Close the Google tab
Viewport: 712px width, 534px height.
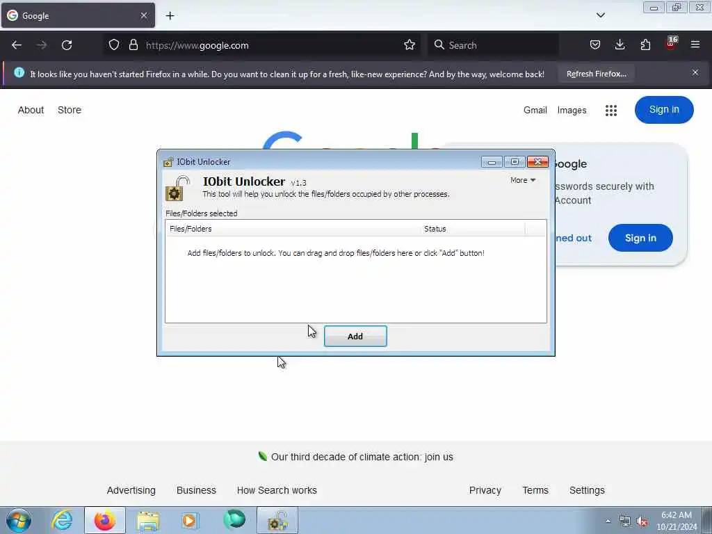tap(143, 15)
